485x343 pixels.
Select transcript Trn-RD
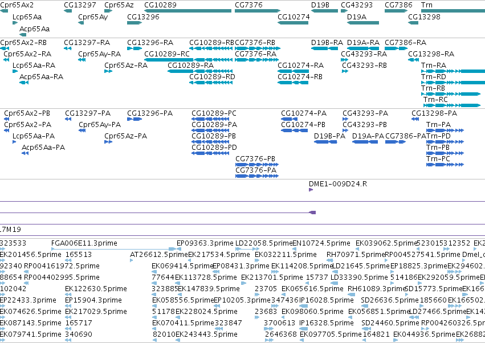click(433, 77)
